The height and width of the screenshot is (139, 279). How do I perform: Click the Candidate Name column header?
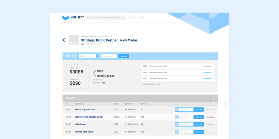click(79, 104)
